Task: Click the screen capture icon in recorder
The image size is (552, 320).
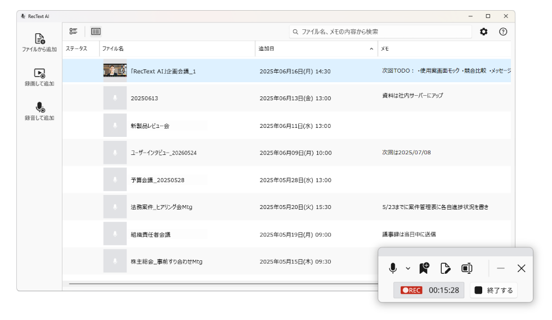Action: pos(466,268)
